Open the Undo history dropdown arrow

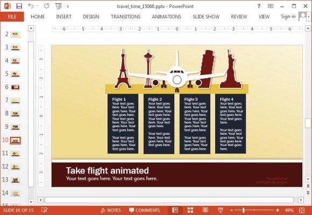(x=37, y=6)
